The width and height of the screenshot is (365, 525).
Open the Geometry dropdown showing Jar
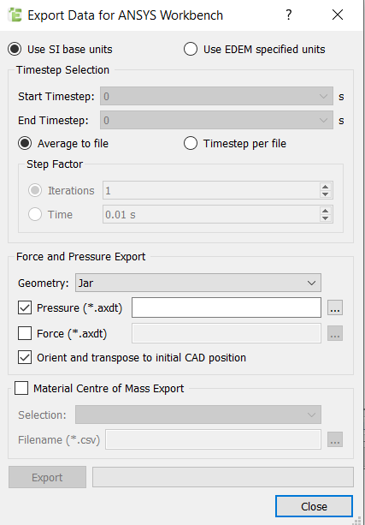pos(198,283)
